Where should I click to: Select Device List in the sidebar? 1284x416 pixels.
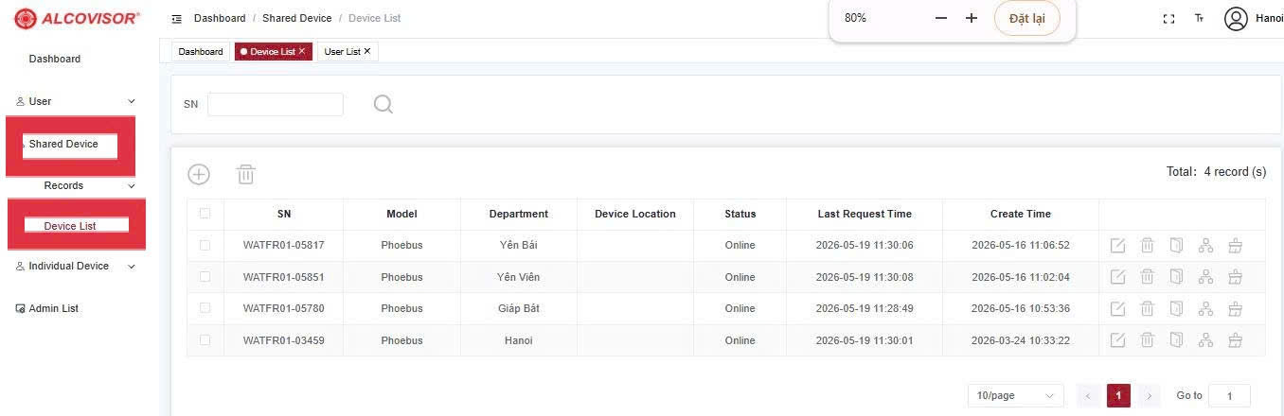tap(70, 226)
